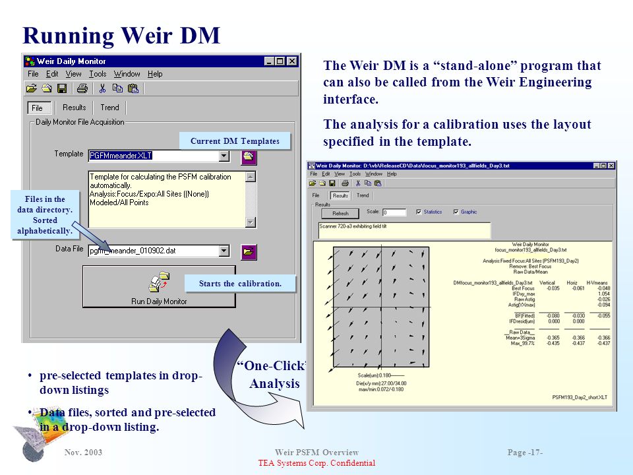Click the Cut scissors icon in large window toolbar
Viewport: 633px width, 475px height.
coord(103,88)
